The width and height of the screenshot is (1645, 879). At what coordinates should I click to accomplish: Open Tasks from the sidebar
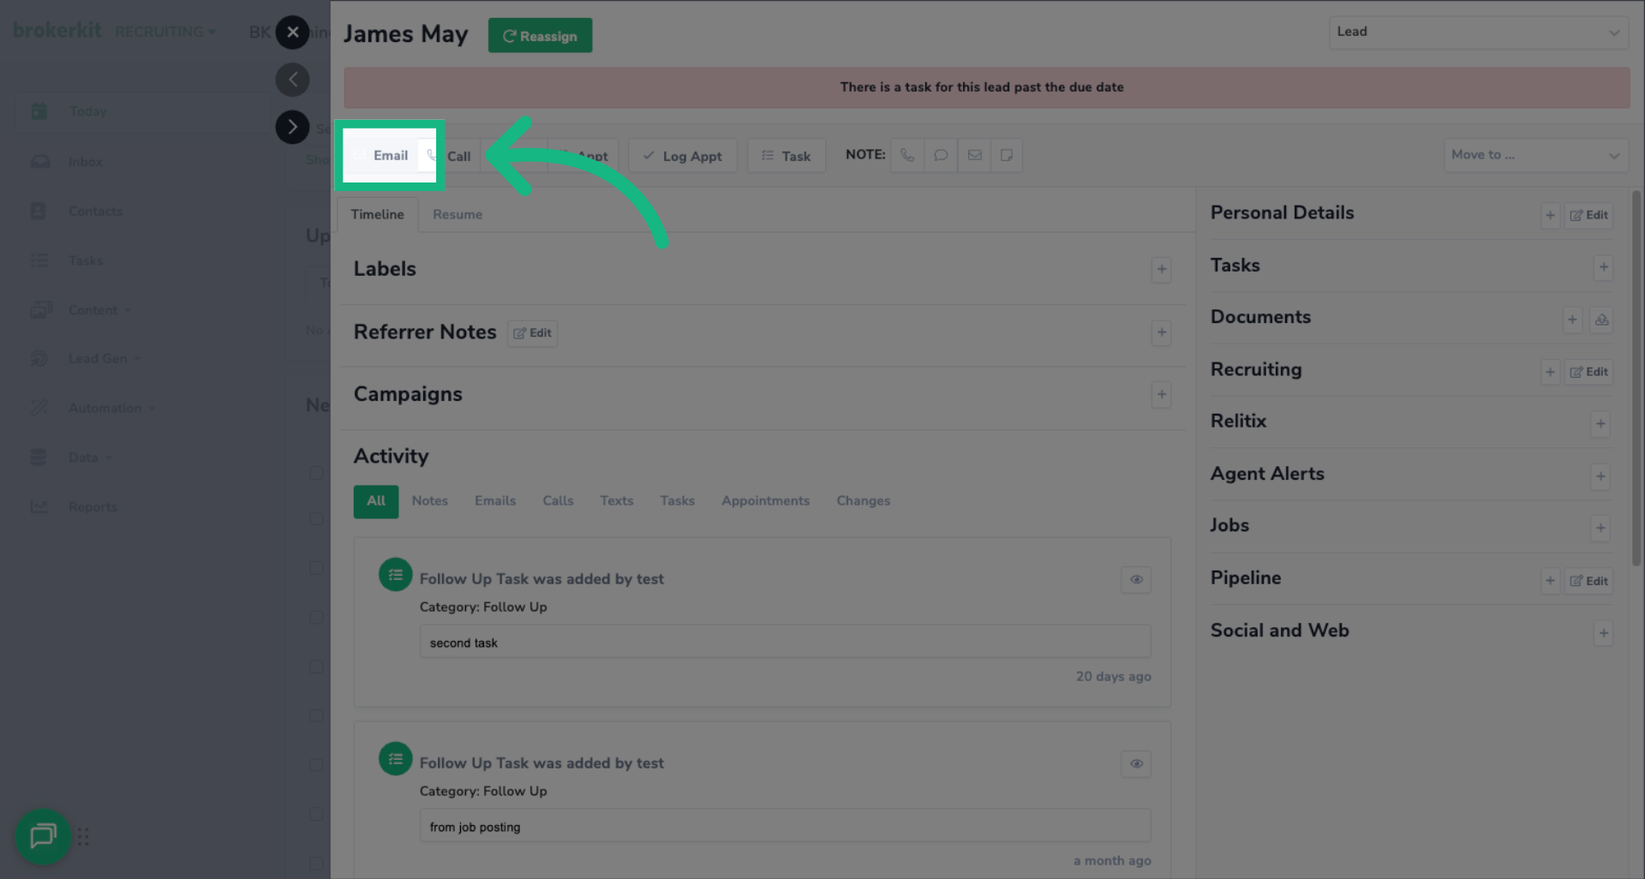pyautogui.click(x=87, y=260)
